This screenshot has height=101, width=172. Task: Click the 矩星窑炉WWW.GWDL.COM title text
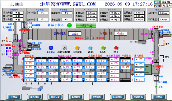click(68, 4)
